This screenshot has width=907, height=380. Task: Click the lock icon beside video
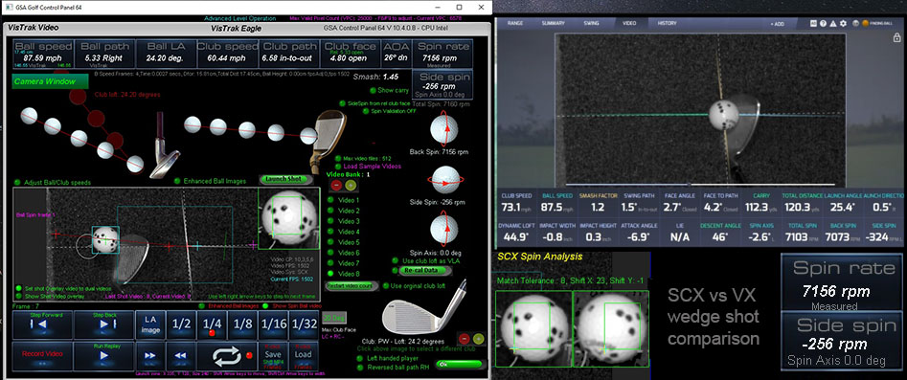[896, 37]
